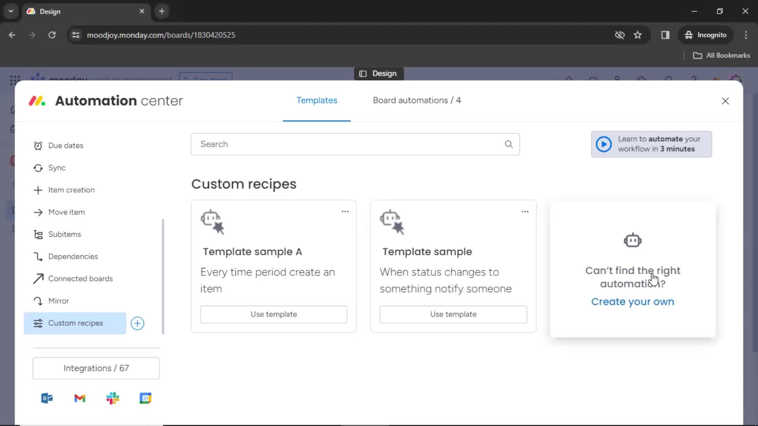Click the search input field
Viewport: 758px width, 426px height.
tap(356, 144)
